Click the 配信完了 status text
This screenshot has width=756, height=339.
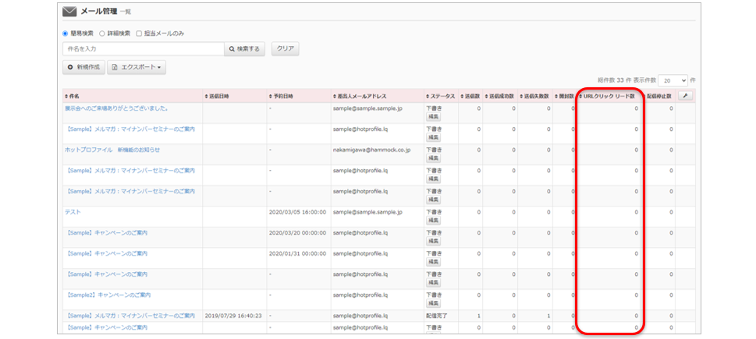pos(437,316)
